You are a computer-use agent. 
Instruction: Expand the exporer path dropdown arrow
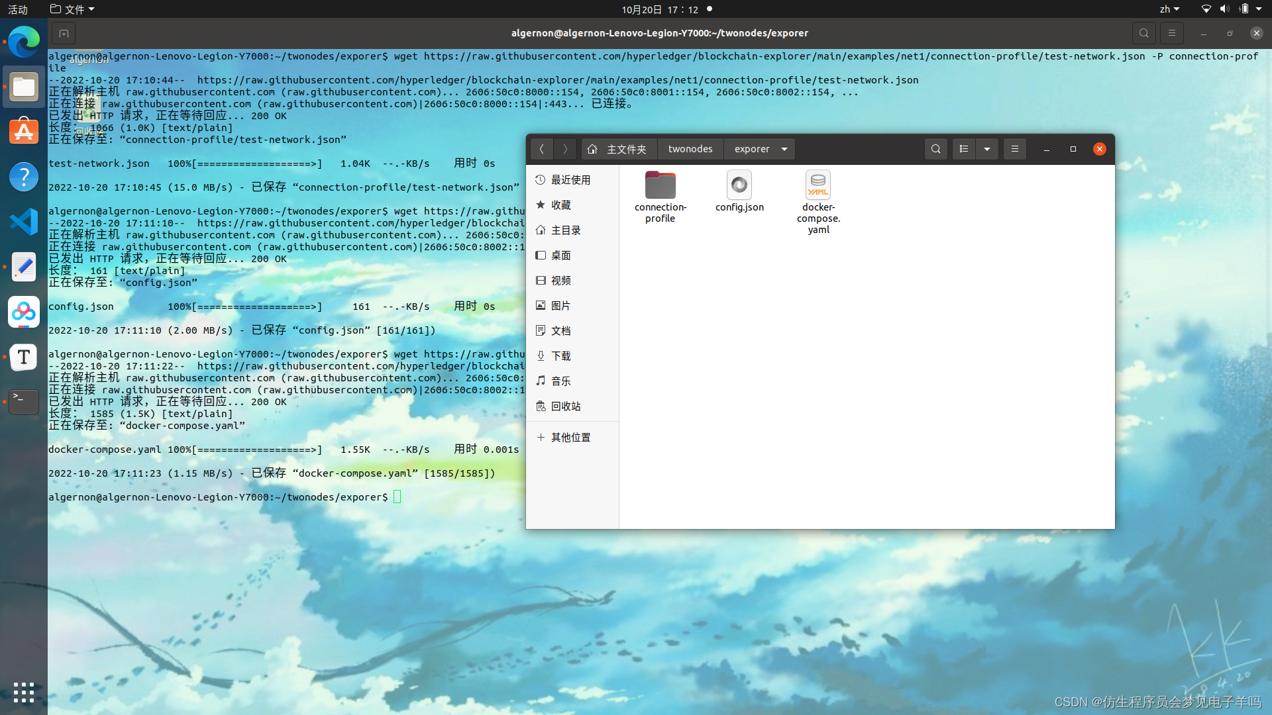click(x=784, y=149)
